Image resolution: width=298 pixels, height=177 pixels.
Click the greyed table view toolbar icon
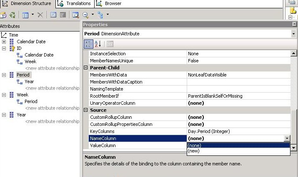click(x=63, y=15)
